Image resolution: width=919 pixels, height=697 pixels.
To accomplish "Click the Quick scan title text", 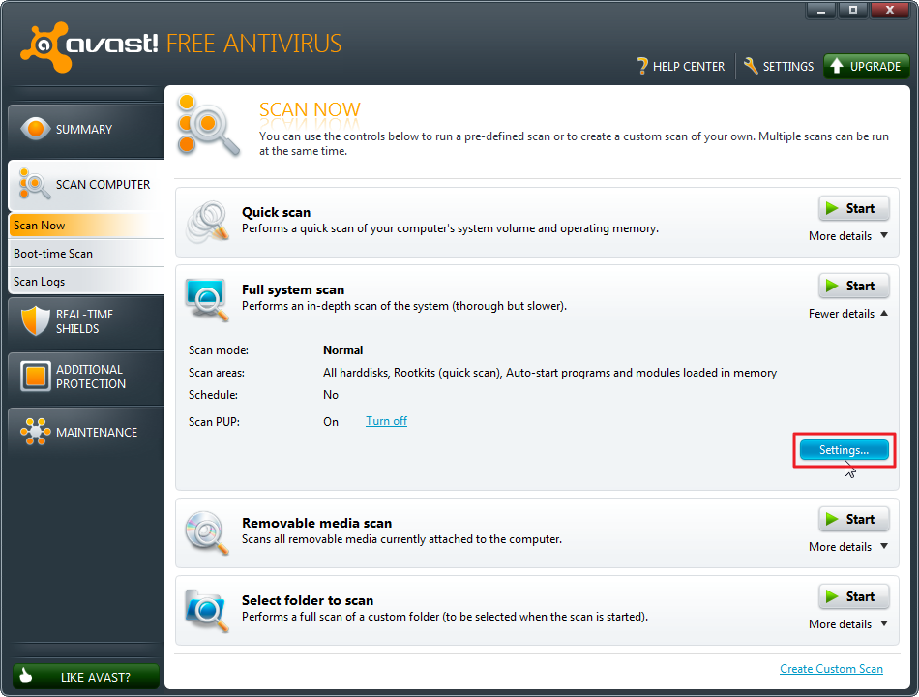I will [x=276, y=212].
